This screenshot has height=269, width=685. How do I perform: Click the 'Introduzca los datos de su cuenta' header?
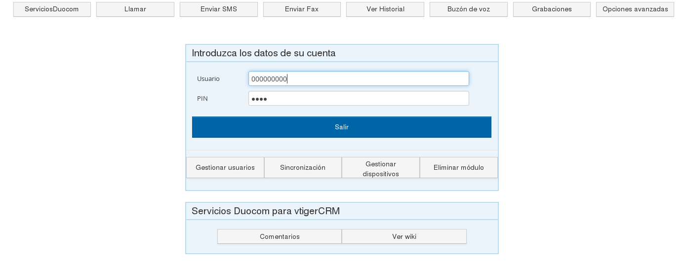click(x=264, y=53)
